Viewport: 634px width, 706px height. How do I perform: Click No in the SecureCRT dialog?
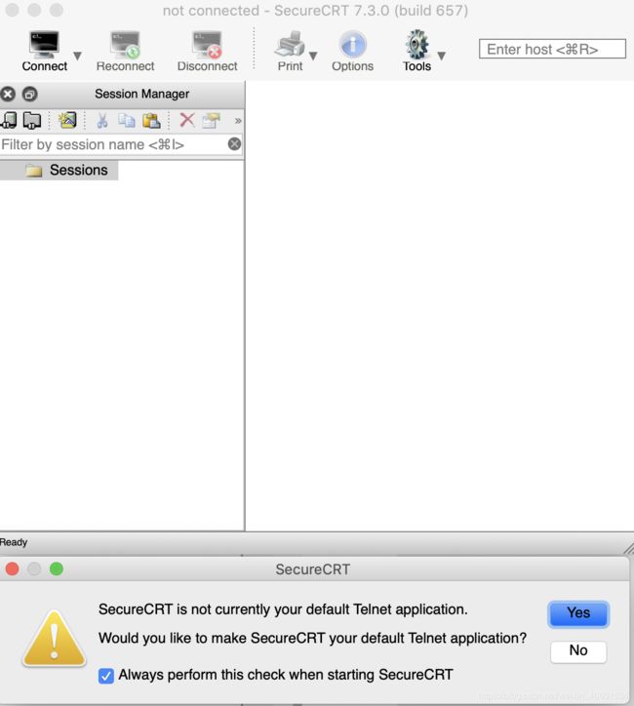(578, 650)
